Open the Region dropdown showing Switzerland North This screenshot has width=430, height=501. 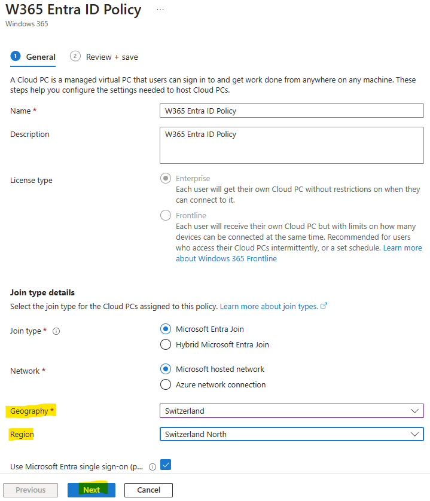(292, 434)
